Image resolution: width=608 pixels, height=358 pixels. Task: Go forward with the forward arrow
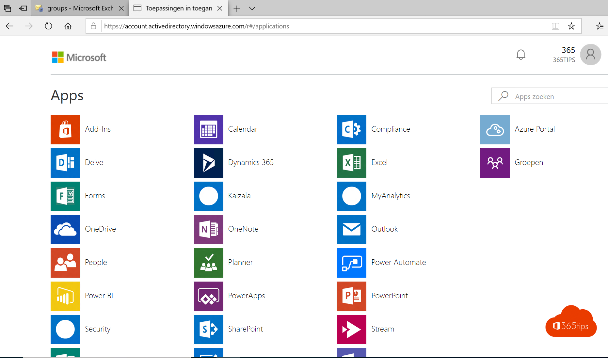(x=29, y=26)
